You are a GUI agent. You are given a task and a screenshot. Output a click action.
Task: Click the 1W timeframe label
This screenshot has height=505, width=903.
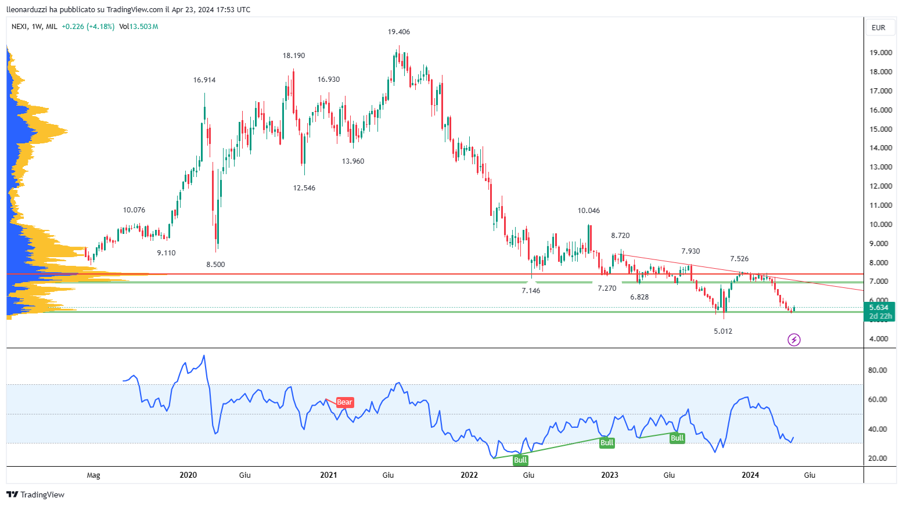point(37,27)
